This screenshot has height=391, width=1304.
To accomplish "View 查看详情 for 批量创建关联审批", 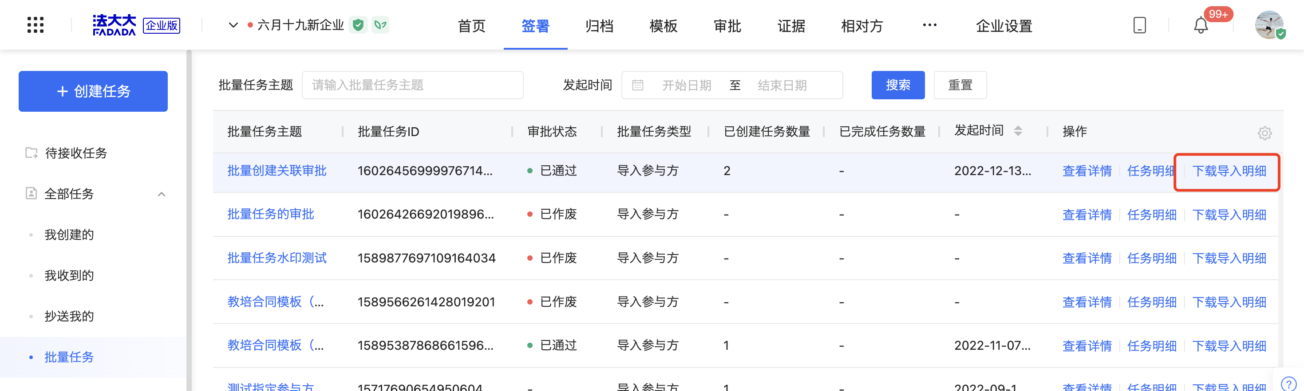I will (x=1087, y=171).
